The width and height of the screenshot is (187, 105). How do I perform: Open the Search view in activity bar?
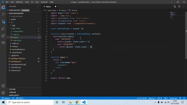(3, 14)
